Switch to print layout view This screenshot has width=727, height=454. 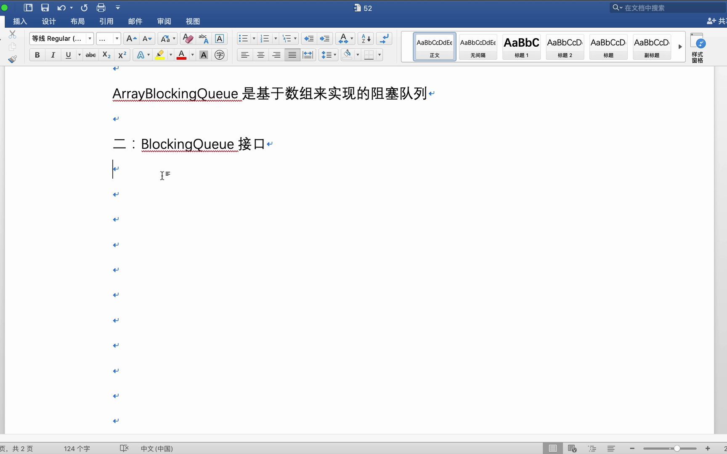[x=553, y=449]
